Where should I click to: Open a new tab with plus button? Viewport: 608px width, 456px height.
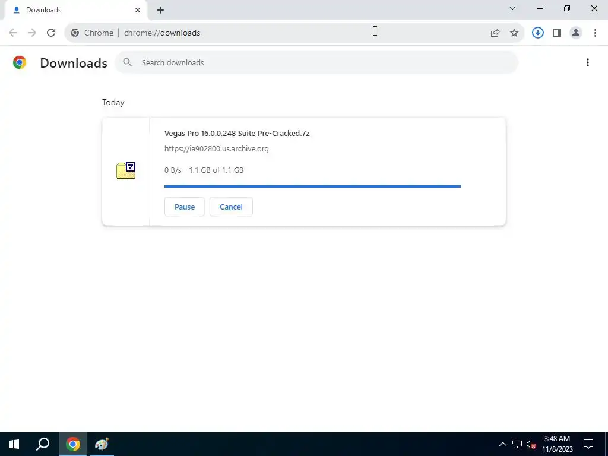click(160, 10)
